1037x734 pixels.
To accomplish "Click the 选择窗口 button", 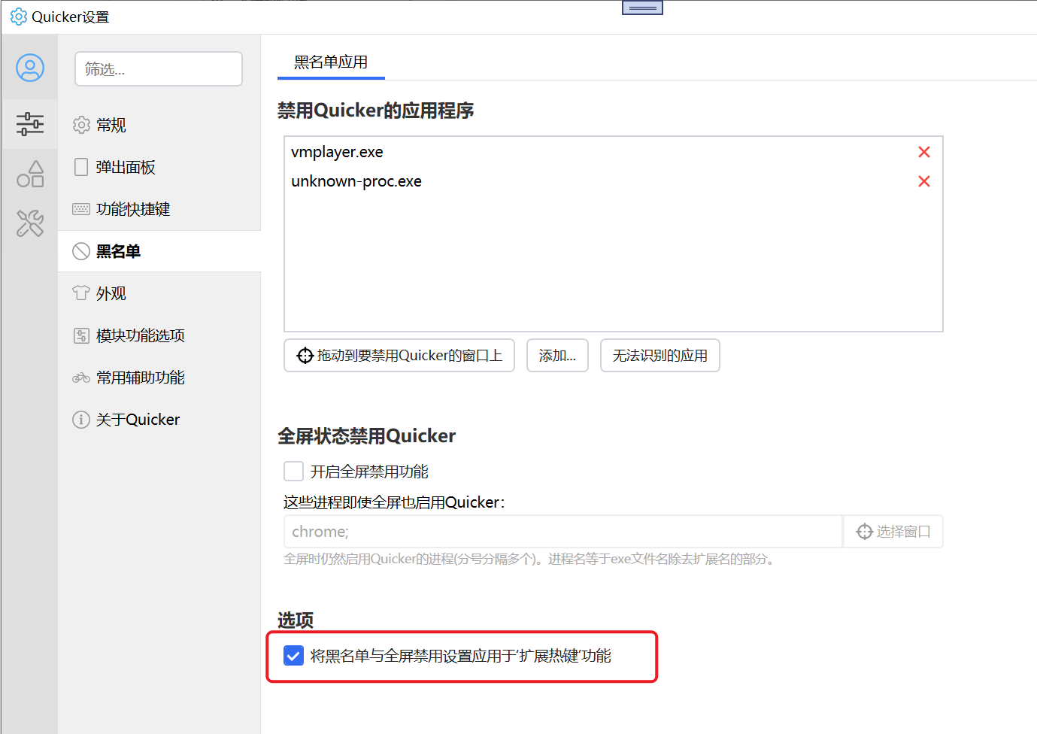I will click(x=893, y=532).
